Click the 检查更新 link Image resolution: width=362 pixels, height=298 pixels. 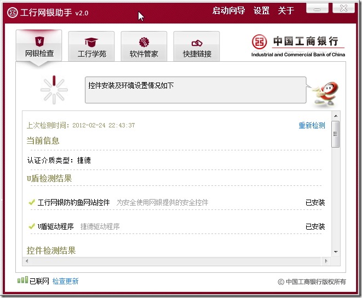click(x=66, y=281)
